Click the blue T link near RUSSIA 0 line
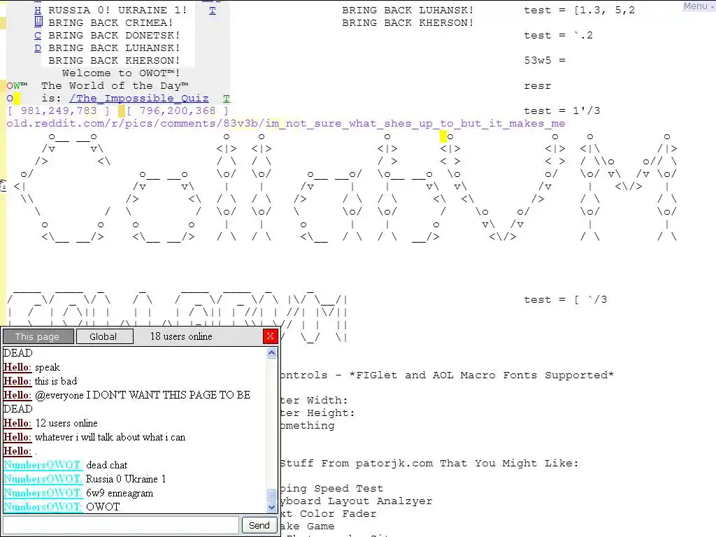716x537 pixels. click(x=213, y=10)
